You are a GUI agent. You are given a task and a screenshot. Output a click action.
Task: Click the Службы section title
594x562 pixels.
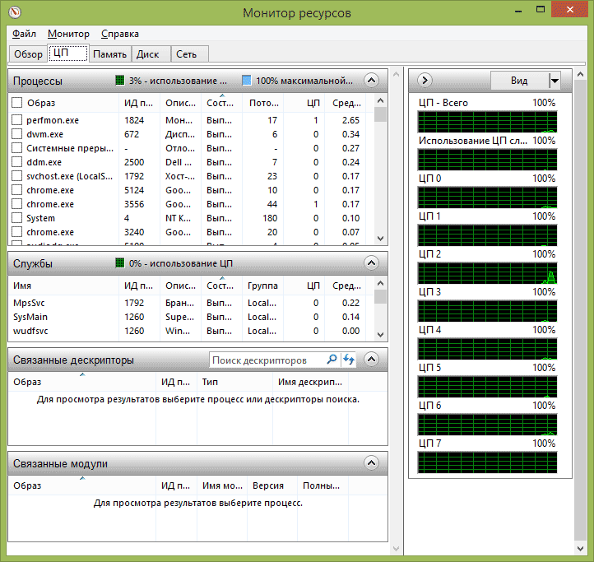click(33, 263)
